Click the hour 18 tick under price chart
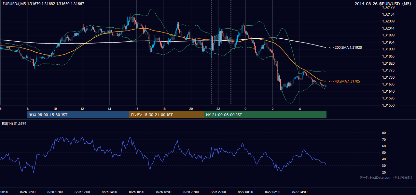Image resolution: width=416 pixels, height=195 pixels. [164, 109]
